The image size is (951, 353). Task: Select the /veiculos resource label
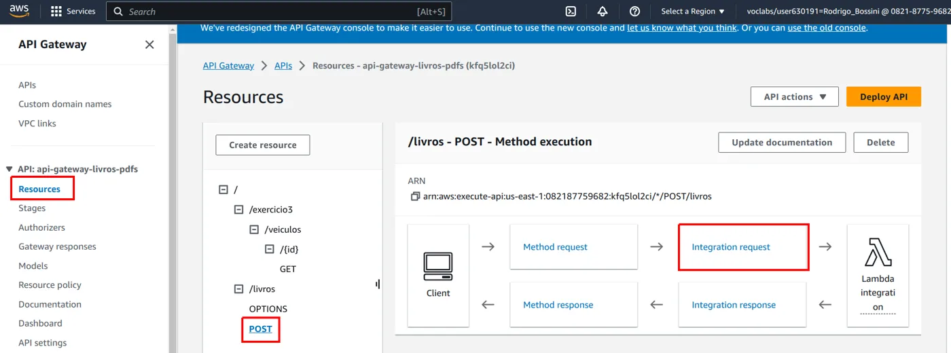coord(283,229)
